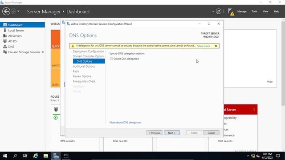Open the Action Center notifications icon
The image size is (285, 160).
278,156
